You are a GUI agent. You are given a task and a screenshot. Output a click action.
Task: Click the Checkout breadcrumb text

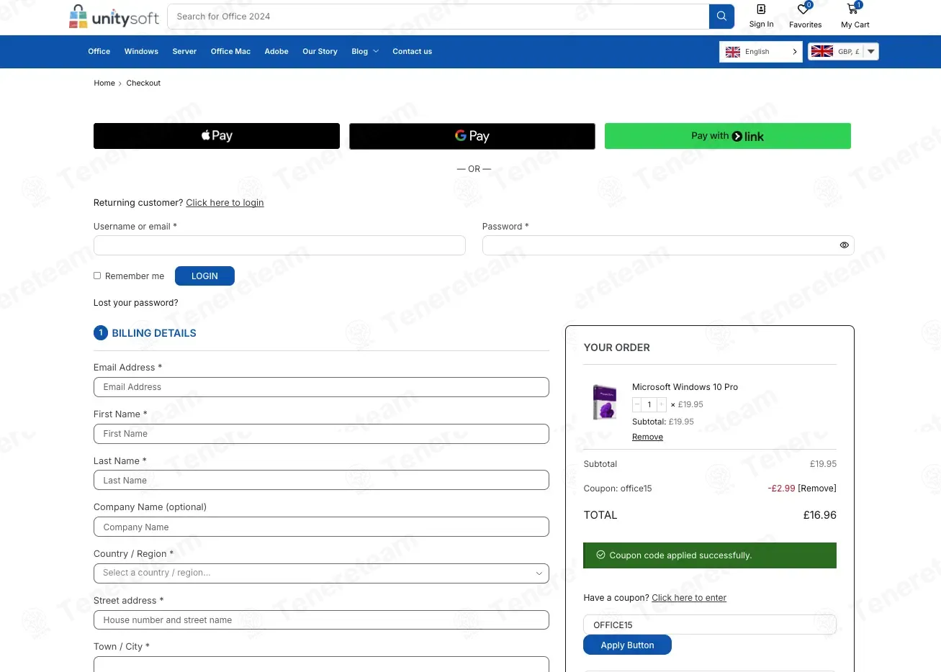pos(143,83)
